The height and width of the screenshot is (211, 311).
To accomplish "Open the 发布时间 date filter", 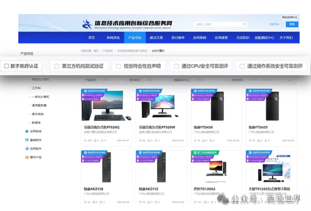I will pos(264,80).
